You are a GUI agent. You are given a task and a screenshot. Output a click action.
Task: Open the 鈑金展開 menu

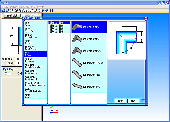(24, 7)
